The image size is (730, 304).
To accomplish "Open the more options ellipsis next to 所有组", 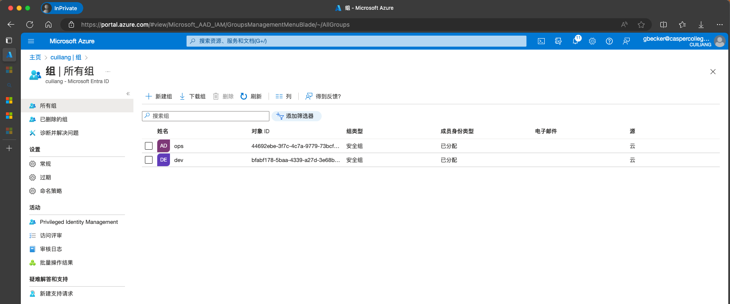I will pos(108,72).
